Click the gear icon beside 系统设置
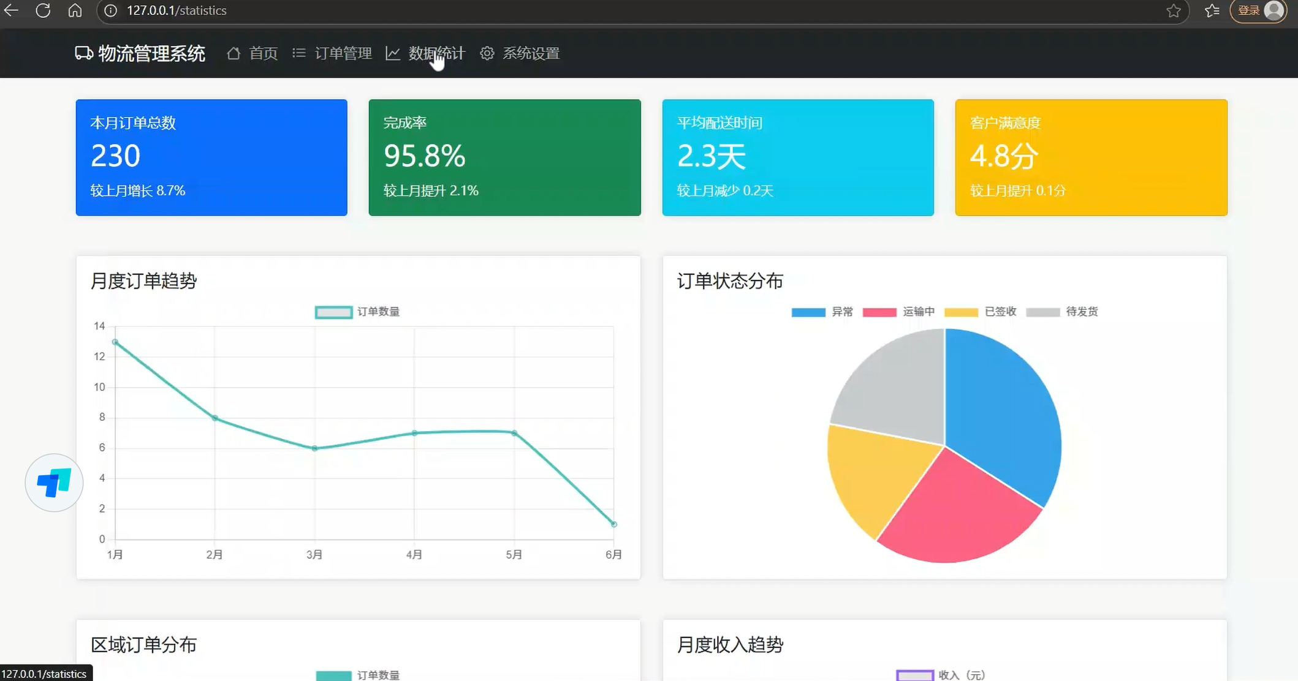 click(x=487, y=53)
